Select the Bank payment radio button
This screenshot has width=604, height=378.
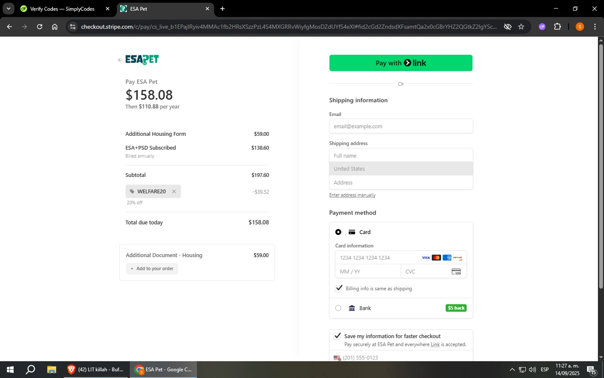pos(338,308)
